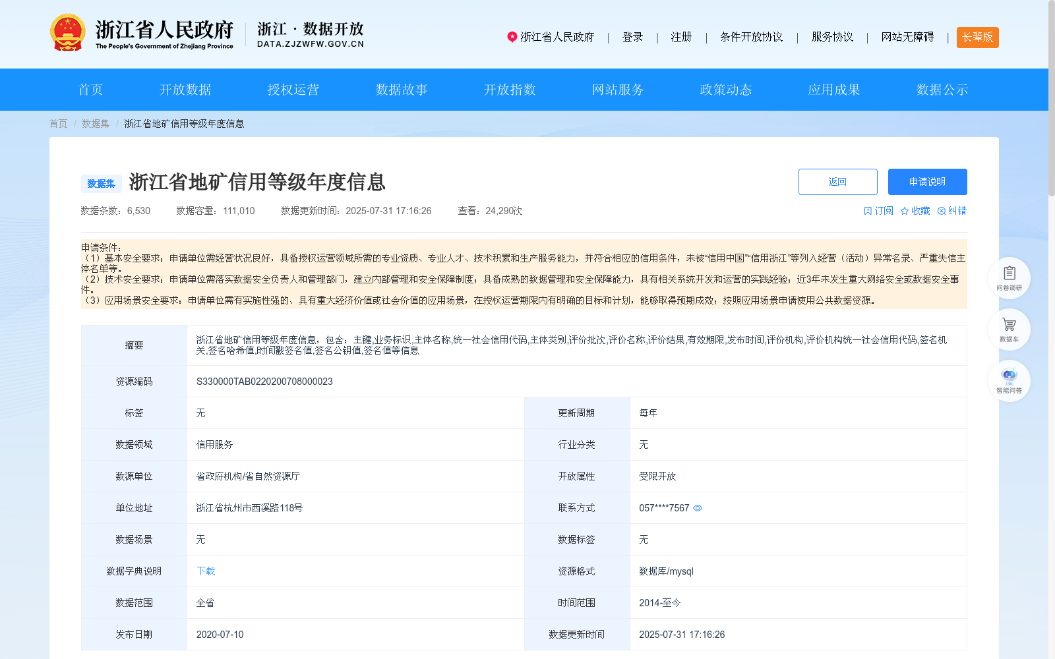Click the 收藏 star favorite icon
This screenshot has width=1055, height=659.
(905, 211)
